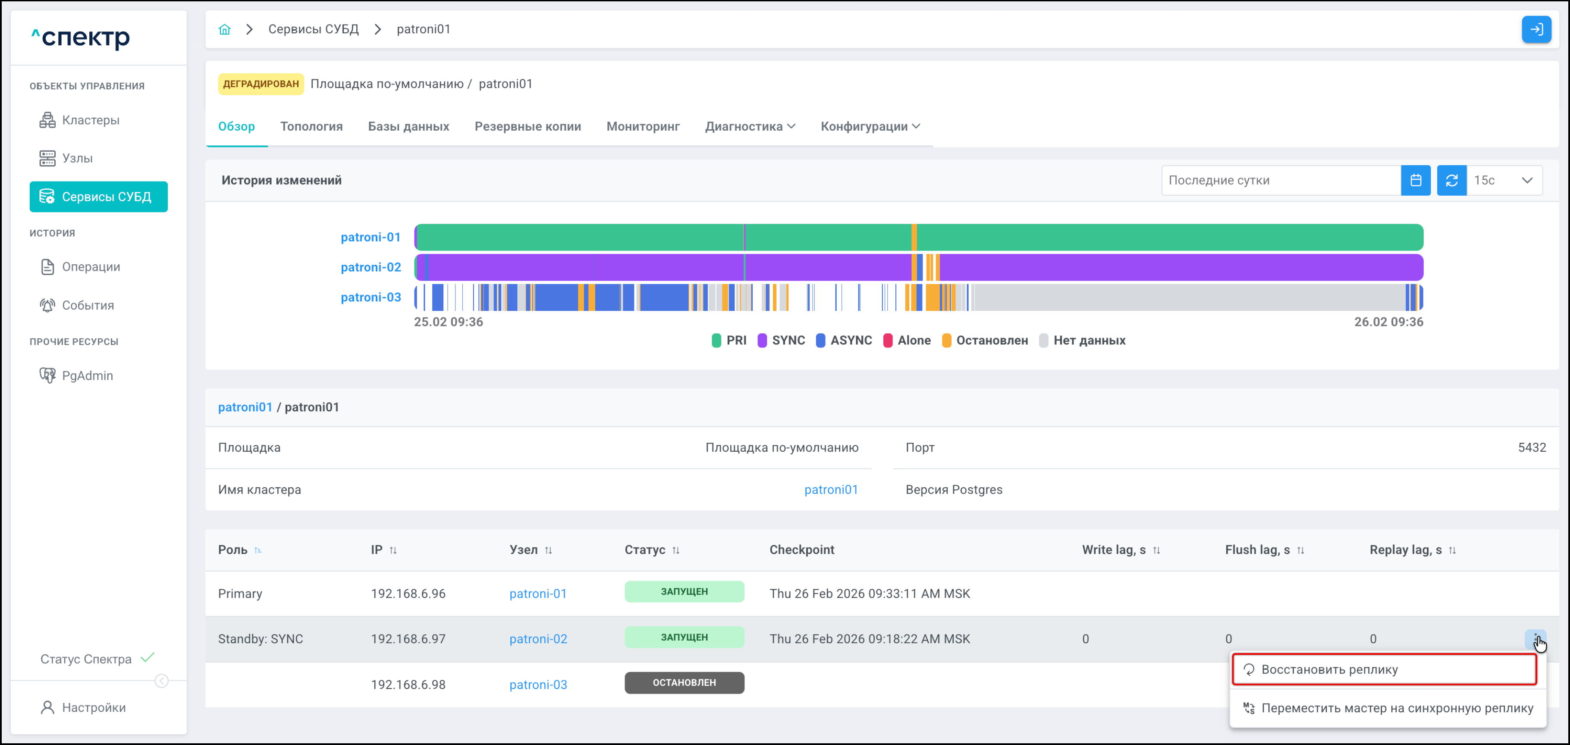
Task: Click the logout icon button
Action: coord(1536,29)
